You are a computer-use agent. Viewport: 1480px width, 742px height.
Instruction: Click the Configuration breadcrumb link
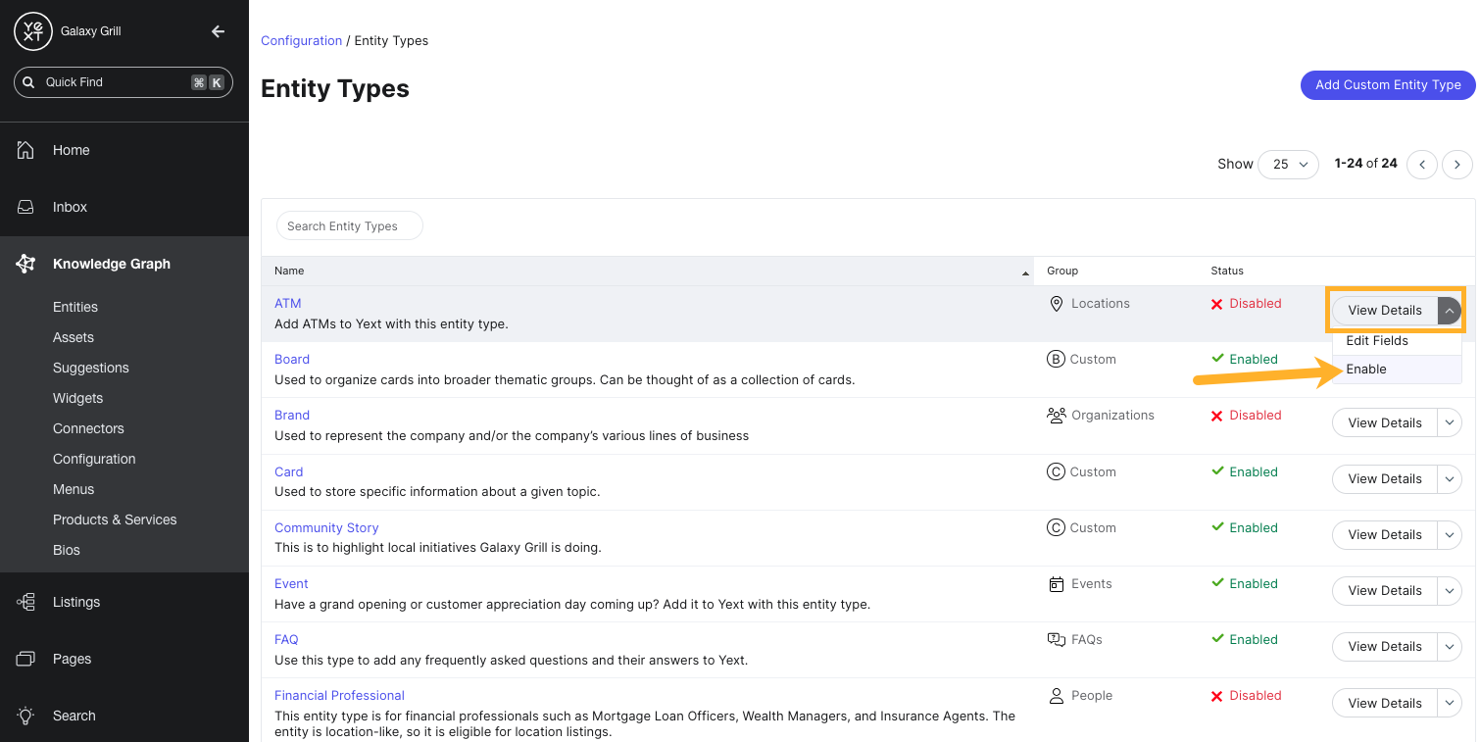tap(301, 41)
